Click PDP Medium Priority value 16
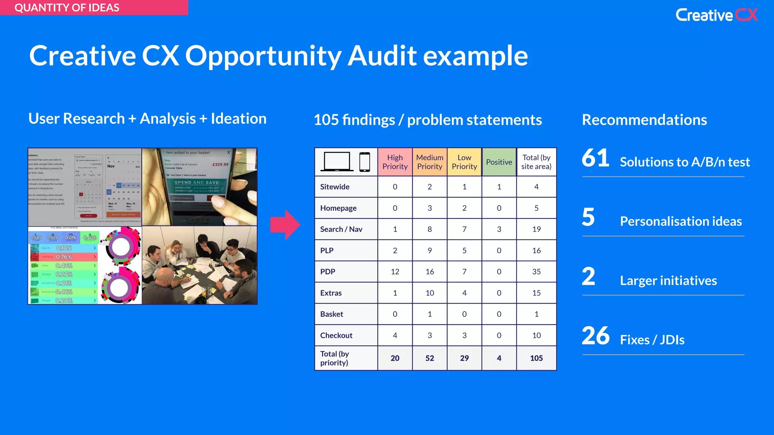 point(430,271)
